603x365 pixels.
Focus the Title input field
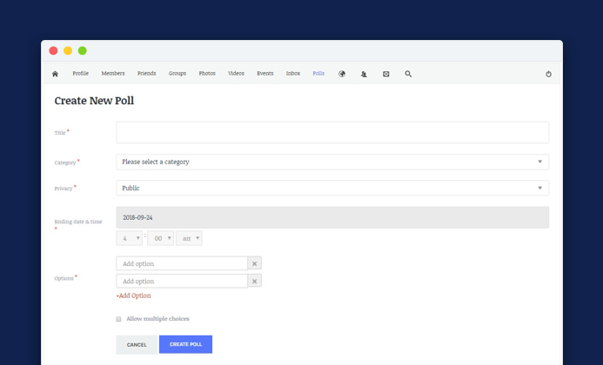click(332, 133)
